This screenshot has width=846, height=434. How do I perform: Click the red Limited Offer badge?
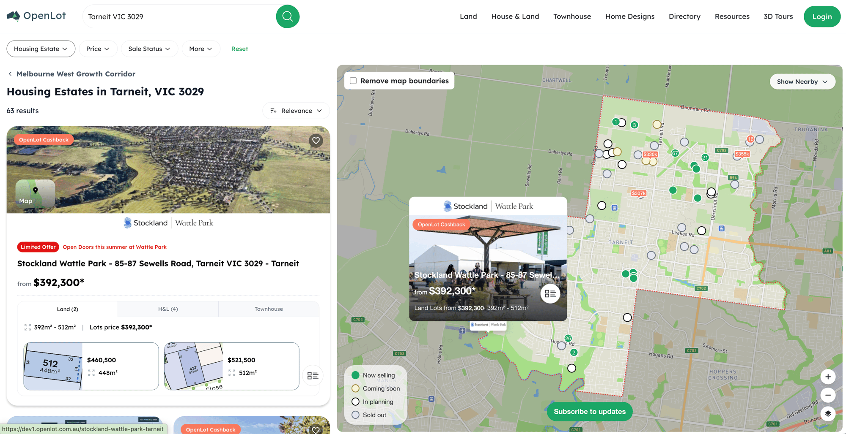coord(38,247)
